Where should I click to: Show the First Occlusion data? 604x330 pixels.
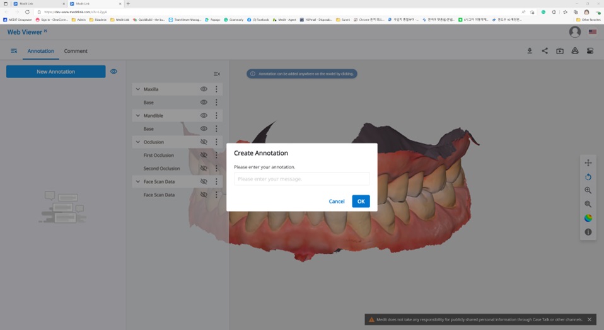[204, 155]
